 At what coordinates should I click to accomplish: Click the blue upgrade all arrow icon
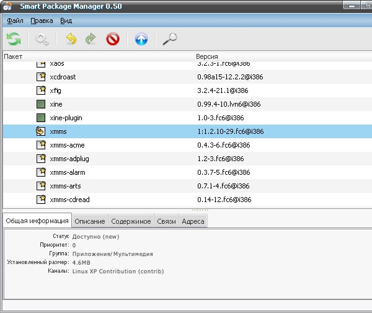pyautogui.click(x=141, y=39)
